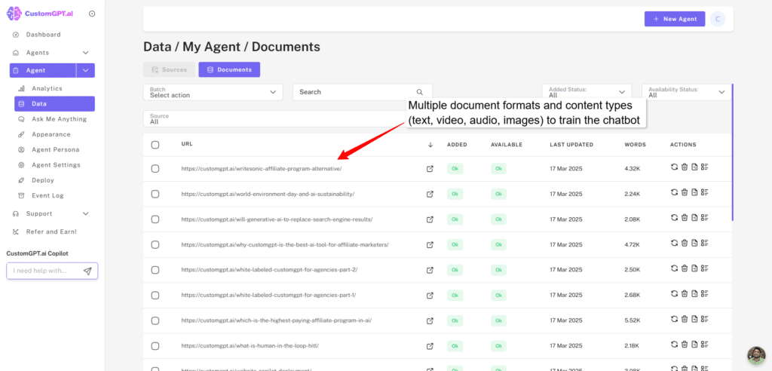Screen dimensions: 772x371
Task: Delete the will-generative-ai-to-replace-search-engine-results document
Action: click(x=685, y=217)
